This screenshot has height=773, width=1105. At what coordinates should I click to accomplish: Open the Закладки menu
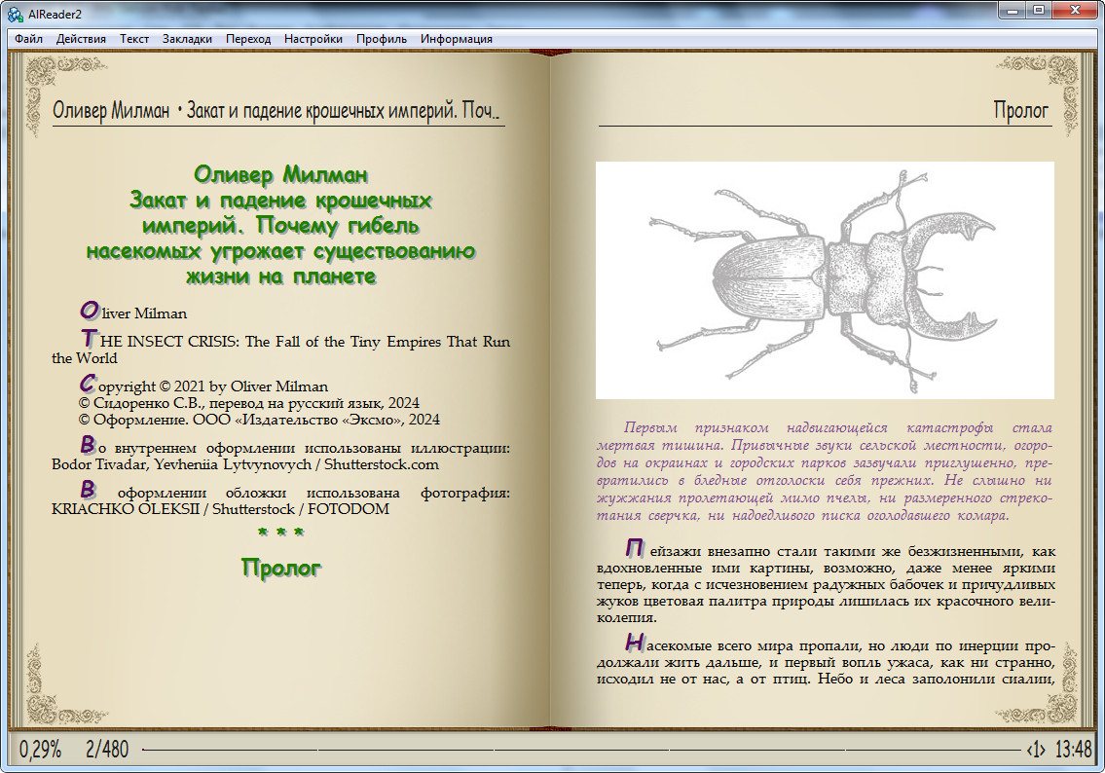pos(187,39)
